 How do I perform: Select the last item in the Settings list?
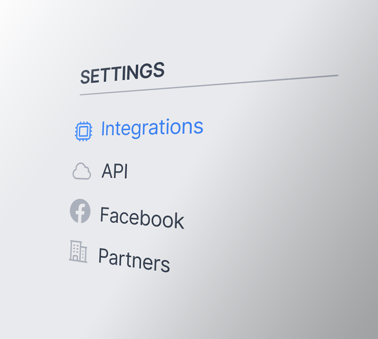coord(134,260)
